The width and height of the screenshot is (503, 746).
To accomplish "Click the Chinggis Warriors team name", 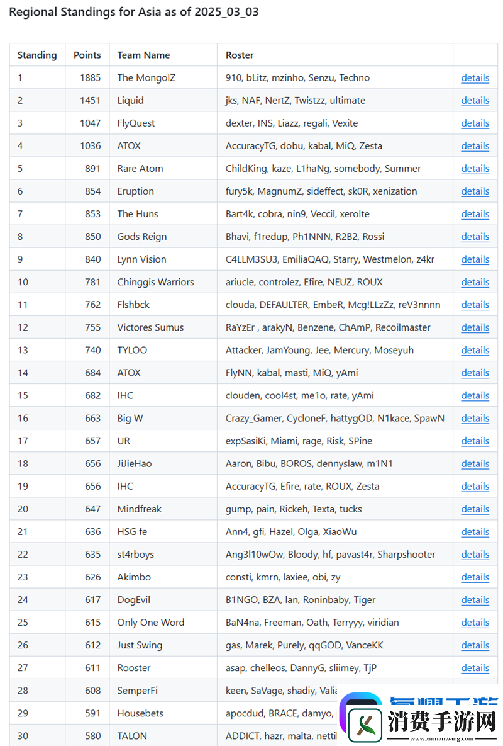I will point(156,282).
